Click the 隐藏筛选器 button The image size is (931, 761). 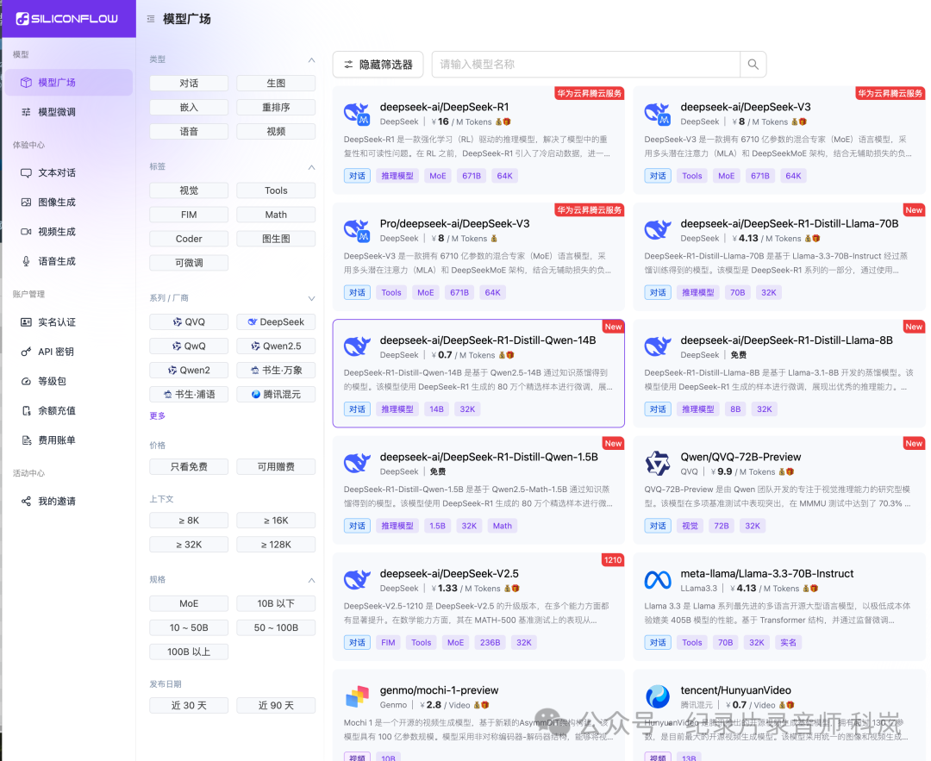tap(378, 64)
